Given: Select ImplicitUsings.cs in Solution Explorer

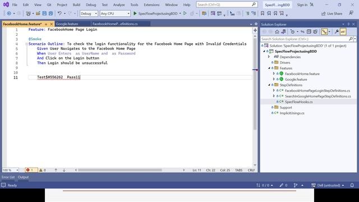Looking at the screenshot, I should 292,113.
